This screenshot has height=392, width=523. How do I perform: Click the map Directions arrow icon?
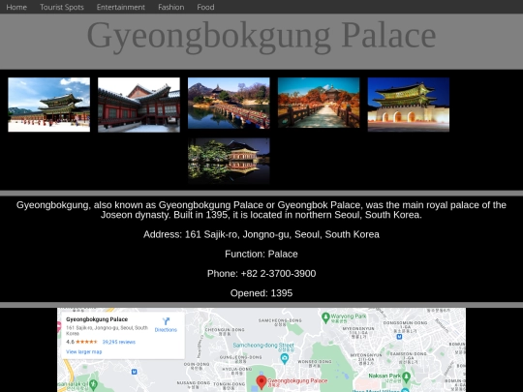coord(166,321)
